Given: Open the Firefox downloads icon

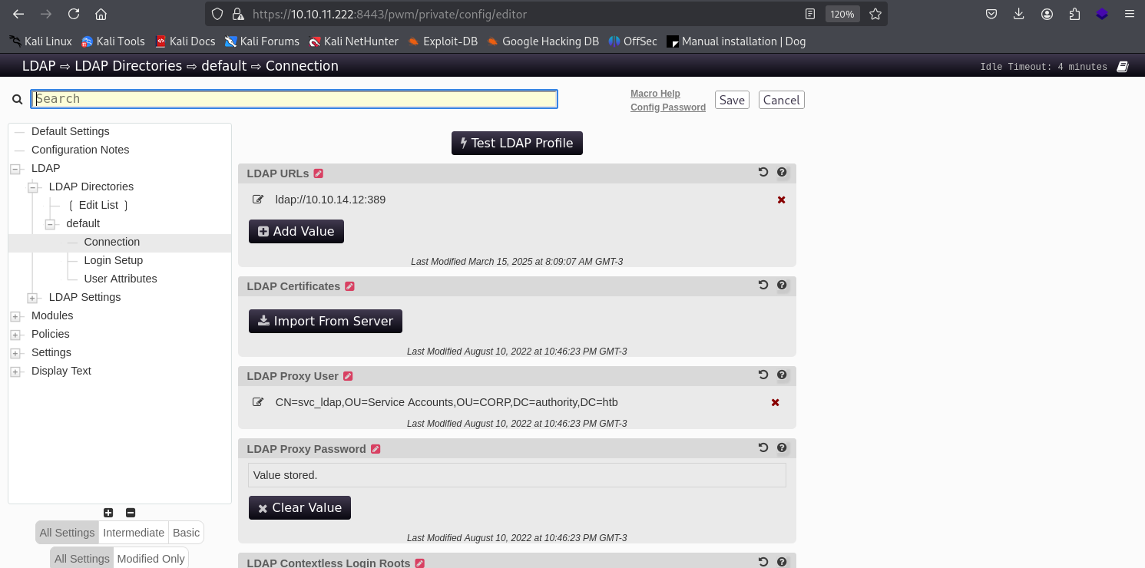Looking at the screenshot, I should (x=1019, y=14).
